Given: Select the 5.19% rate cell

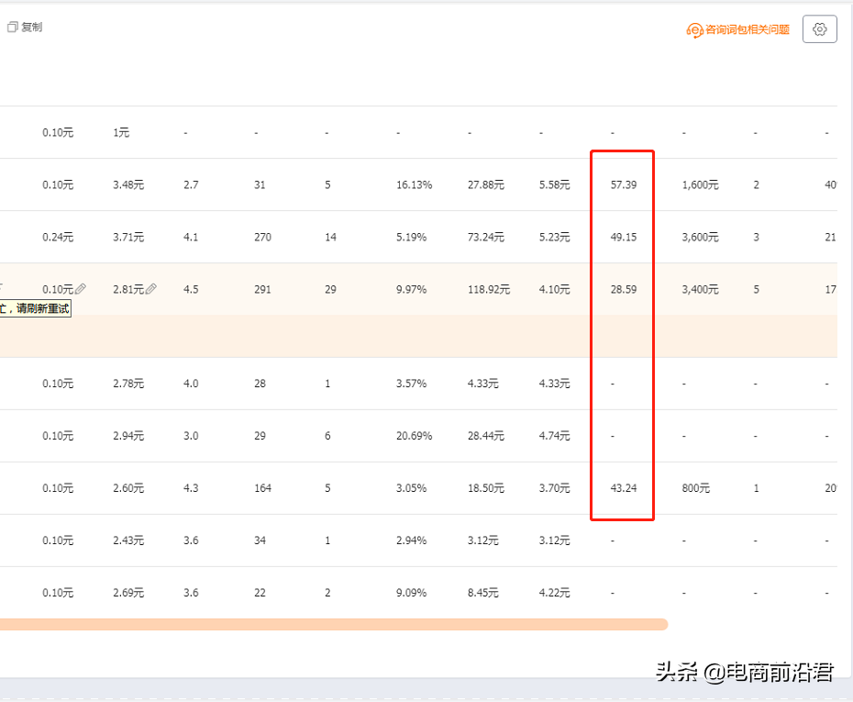Looking at the screenshot, I should (411, 238).
